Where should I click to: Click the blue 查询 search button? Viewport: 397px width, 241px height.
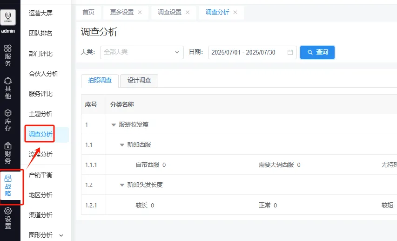click(317, 52)
